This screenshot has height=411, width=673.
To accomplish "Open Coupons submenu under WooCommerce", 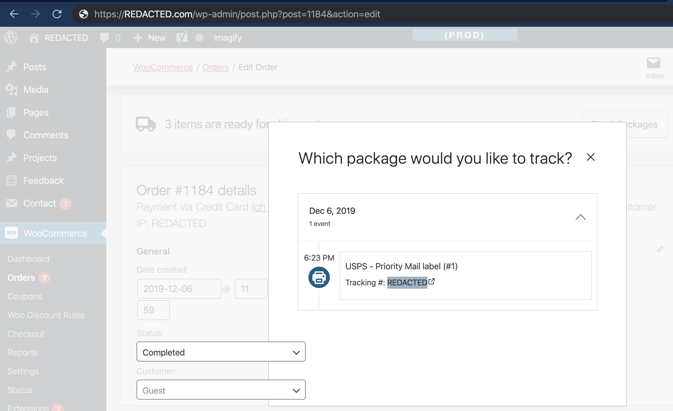I will [x=25, y=296].
